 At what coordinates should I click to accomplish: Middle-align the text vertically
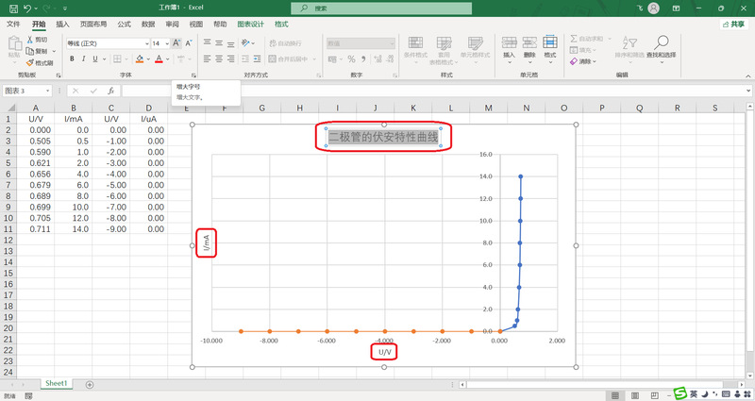(x=219, y=42)
